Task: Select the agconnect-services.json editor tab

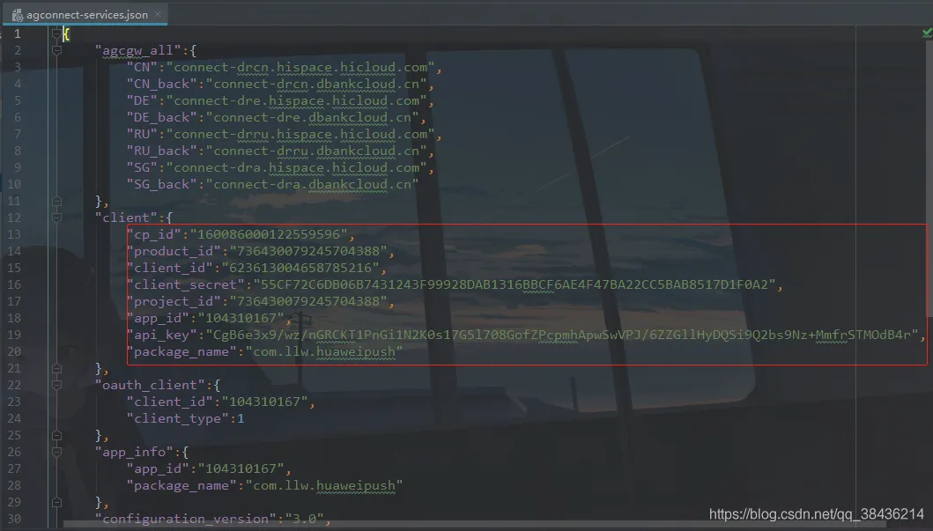Action: [x=85, y=14]
